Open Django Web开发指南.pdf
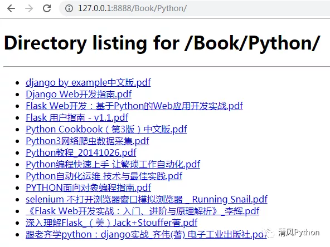The height and width of the screenshot is (247, 330). (79, 95)
